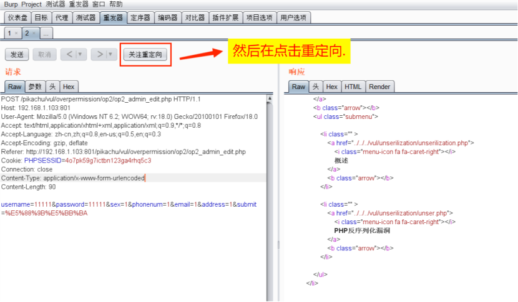Open the 帮助 menu

coord(116,4)
